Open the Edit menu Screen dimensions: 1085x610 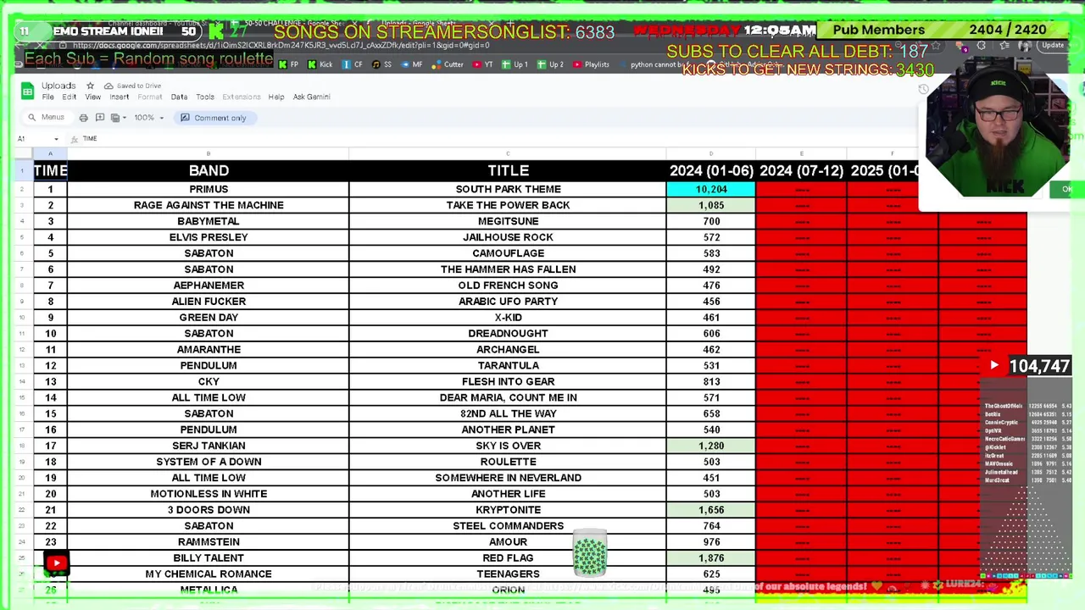pyautogui.click(x=69, y=97)
